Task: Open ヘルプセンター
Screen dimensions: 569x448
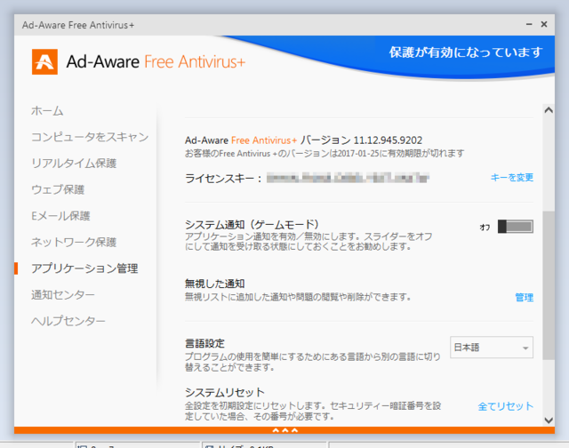Action: pyautogui.click(x=68, y=321)
